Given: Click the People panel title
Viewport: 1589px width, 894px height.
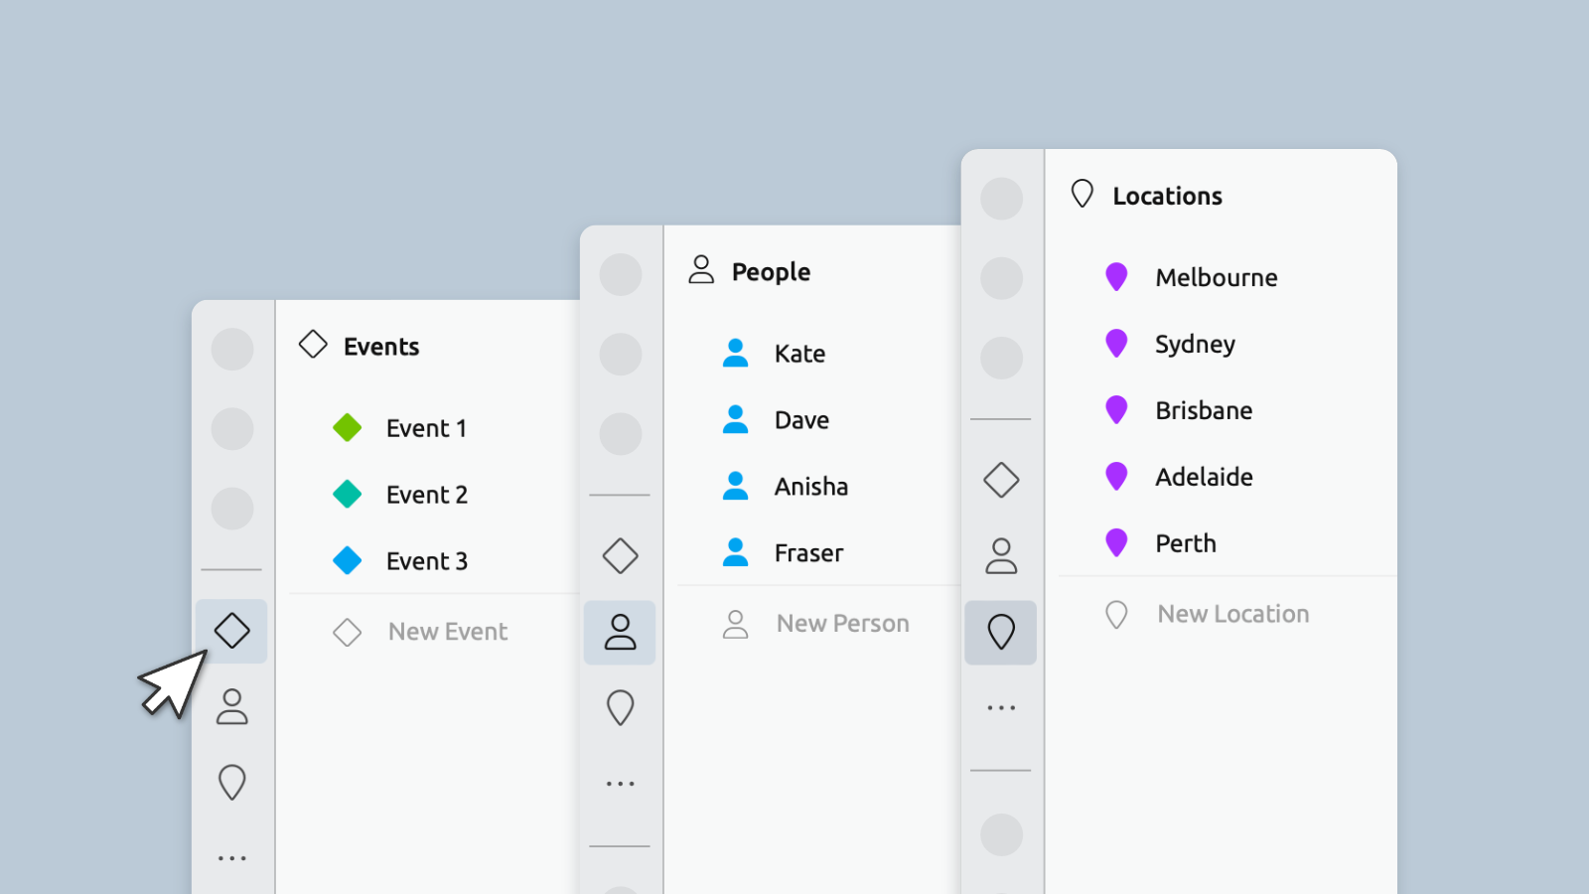Looking at the screenshot, I should click(x=771, y=272).
